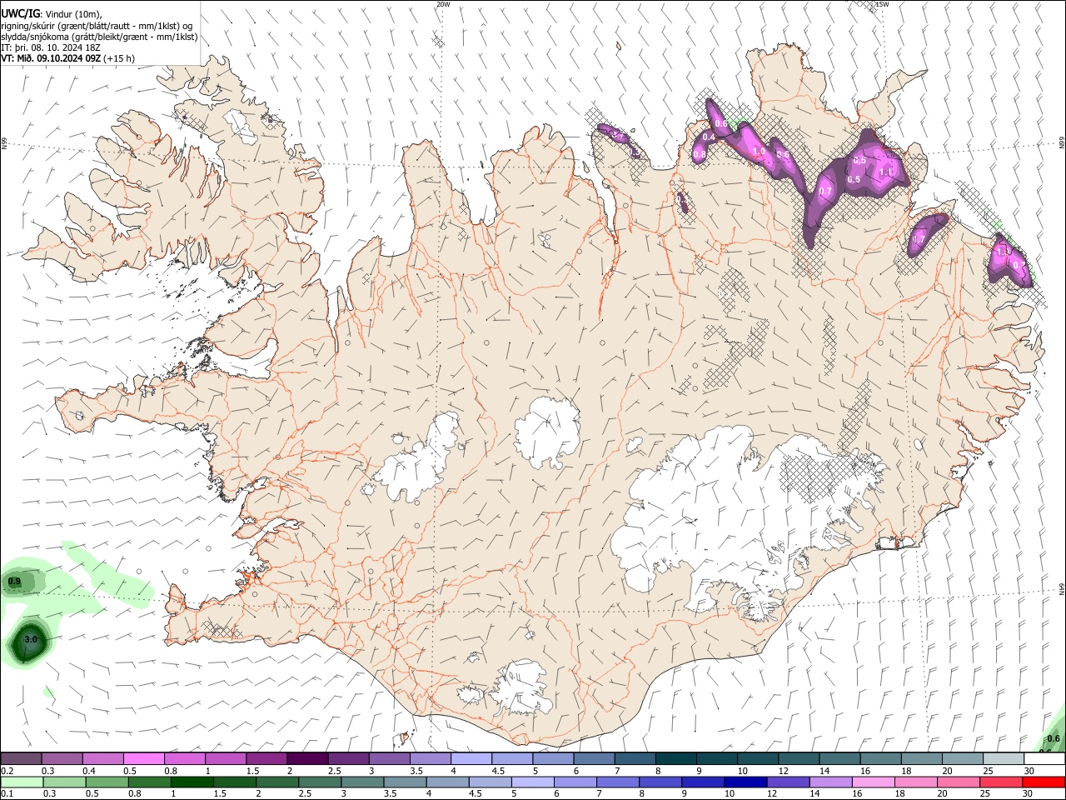
Task: Click the UWC/IG title text
Action: pyautogui.click(x=19, y=13)
